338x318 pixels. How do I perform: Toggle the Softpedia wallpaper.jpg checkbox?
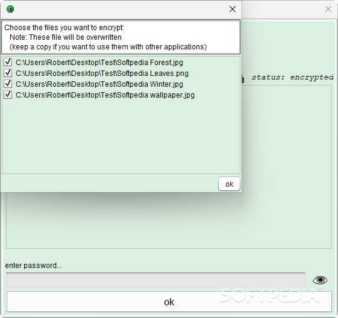8,95
